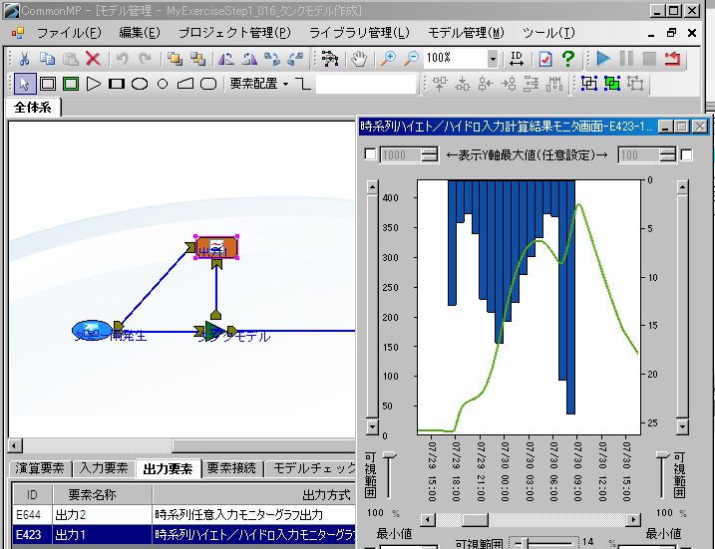Click the graph's horizontal scrollbar thumb
715x549 pixels.
pyautogui.click(x=475, y=519)
